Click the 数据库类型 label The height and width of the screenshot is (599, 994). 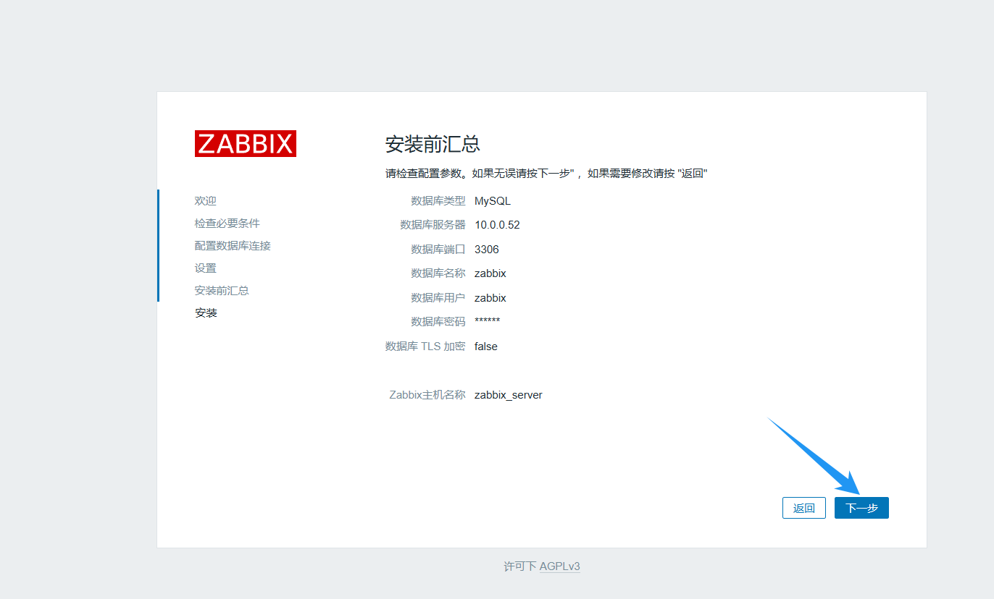[x=438, y=201]
